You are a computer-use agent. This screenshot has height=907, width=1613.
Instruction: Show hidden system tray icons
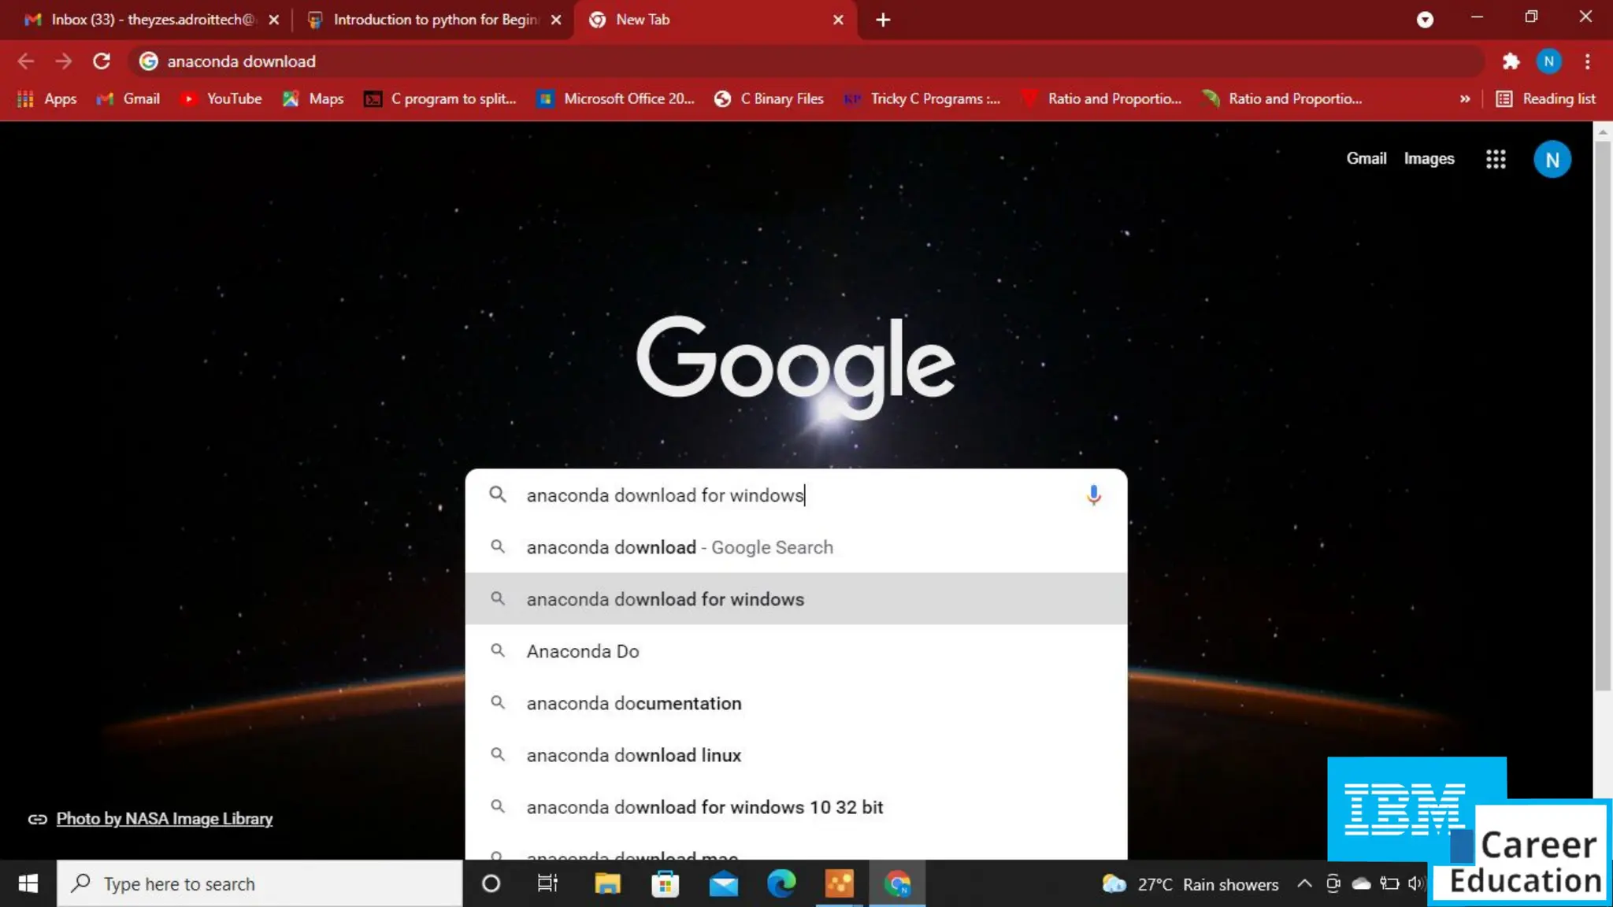(x=1304, y=883)
